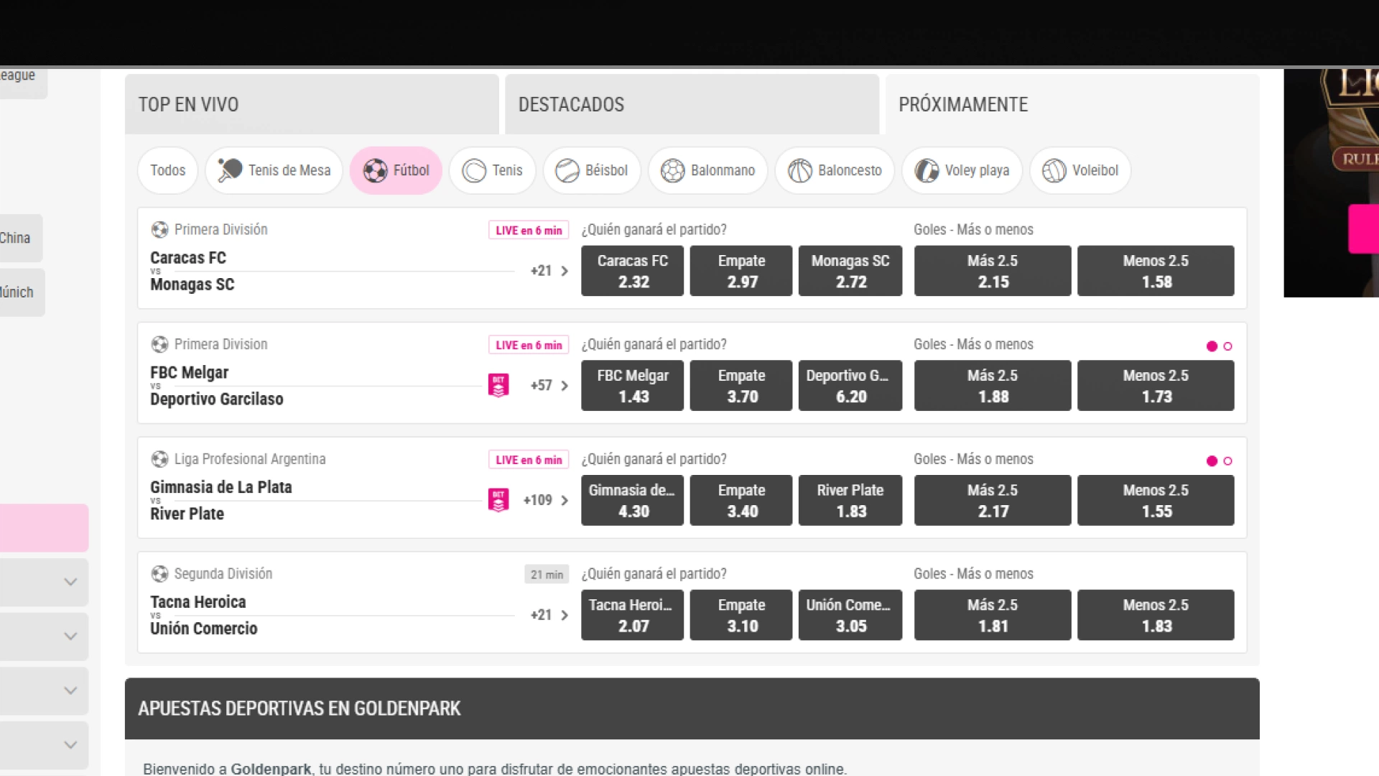Click the bet builder icon for River Plate match
Image resolution: width=1379 pixels, height=776 pixels.
pos(498,500)
